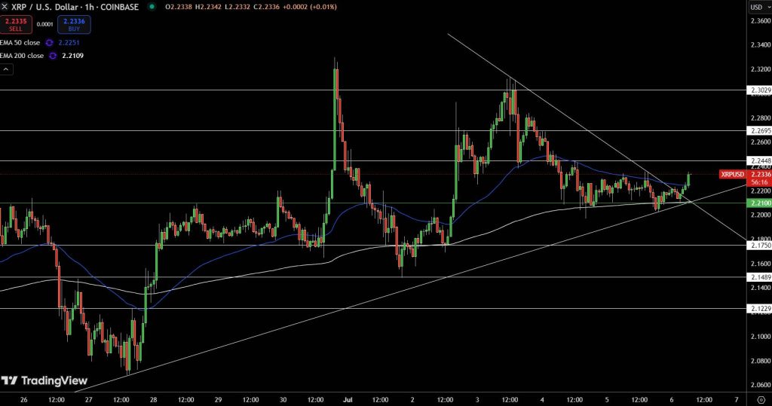Click the open price O2.2338
The image size is (772, 406).
click(x=179, y=7)
